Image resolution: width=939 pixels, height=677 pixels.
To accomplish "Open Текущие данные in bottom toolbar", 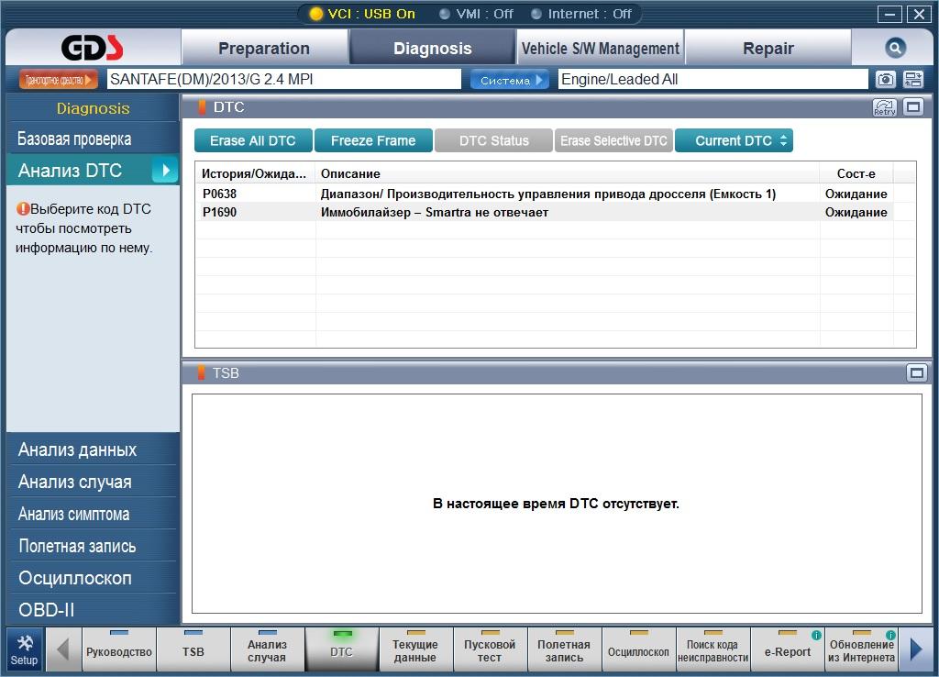I will [415, 650].
